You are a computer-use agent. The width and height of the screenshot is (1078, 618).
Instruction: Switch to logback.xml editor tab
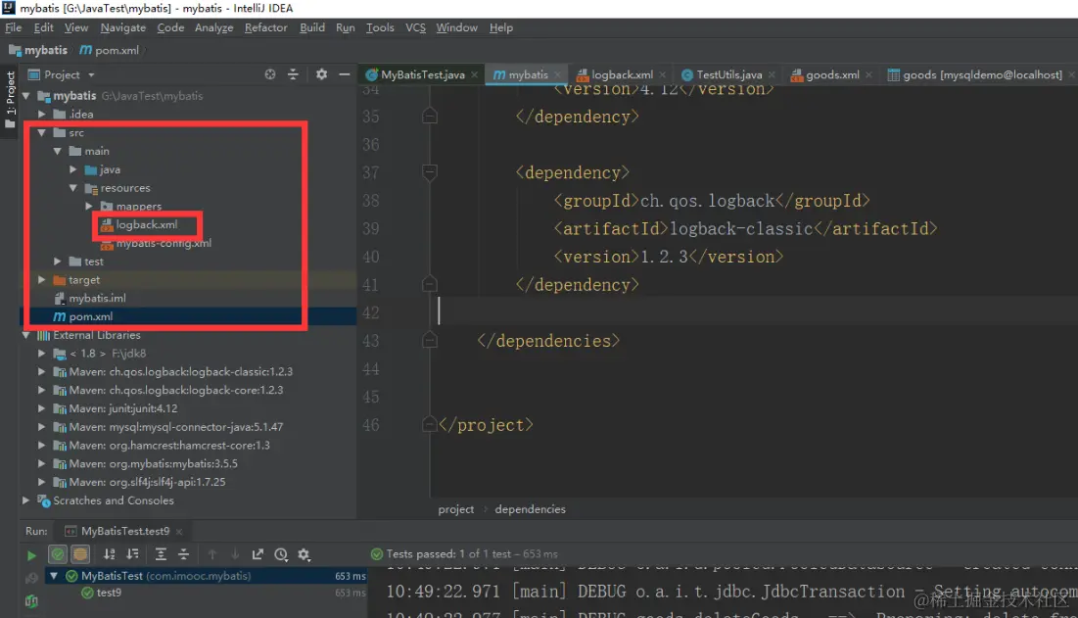coord(622,75)
